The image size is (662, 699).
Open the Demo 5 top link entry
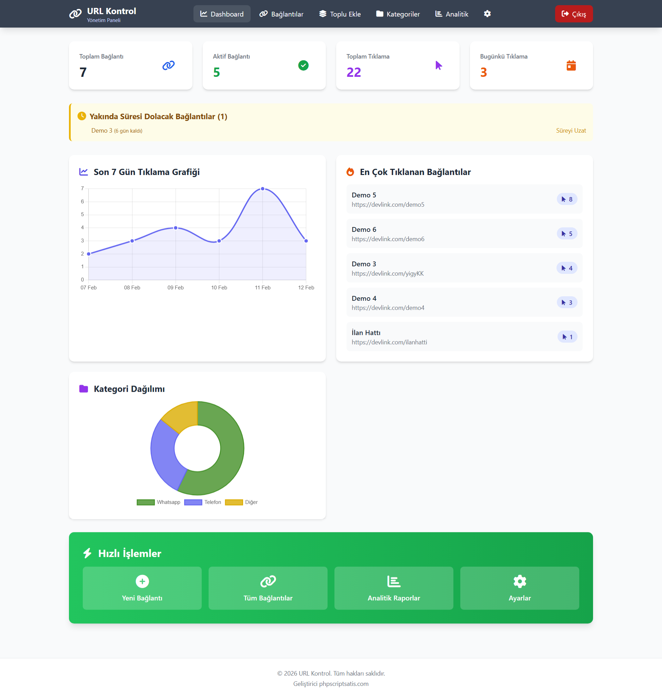[x=464, y=199]
